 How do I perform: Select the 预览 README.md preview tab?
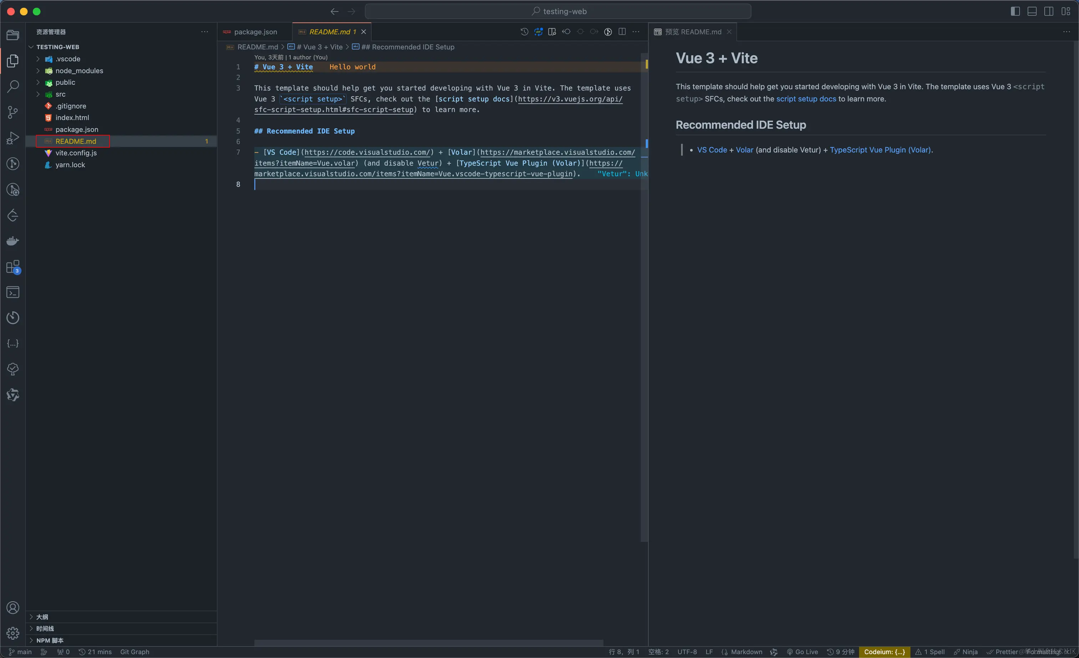(x=693, y=32)
